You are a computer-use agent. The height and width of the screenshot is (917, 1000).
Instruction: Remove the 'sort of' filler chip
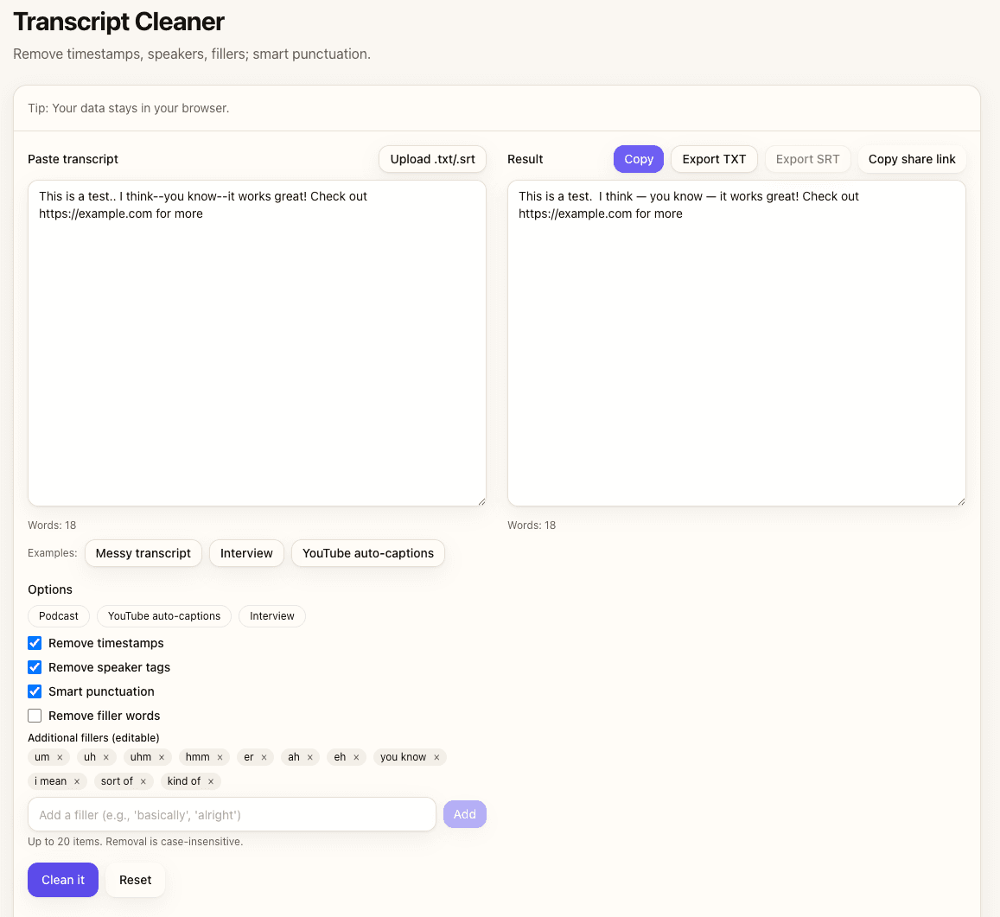coord(143,781)
